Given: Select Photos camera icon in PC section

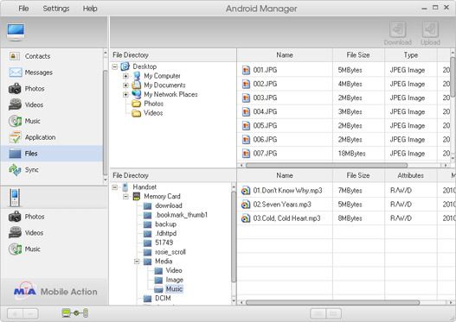Looking at the screenshot, I should tap(15, 88).
